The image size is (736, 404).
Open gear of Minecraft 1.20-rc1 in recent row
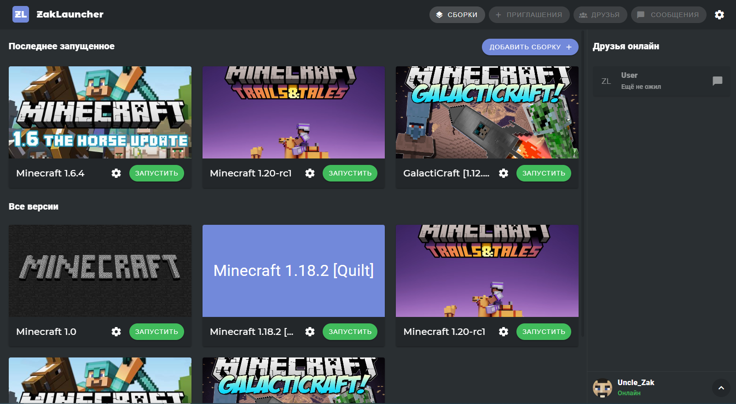click(310, 173)
